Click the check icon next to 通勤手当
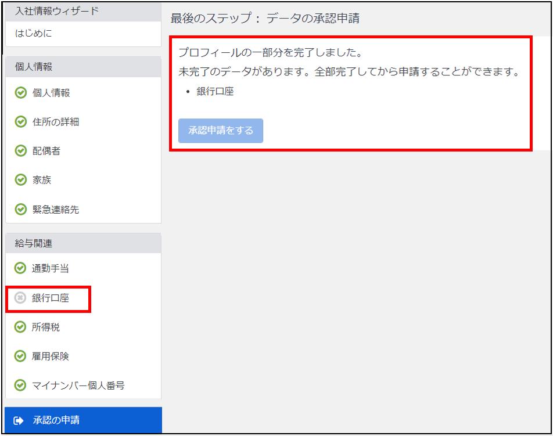 (x=21, y=268)
